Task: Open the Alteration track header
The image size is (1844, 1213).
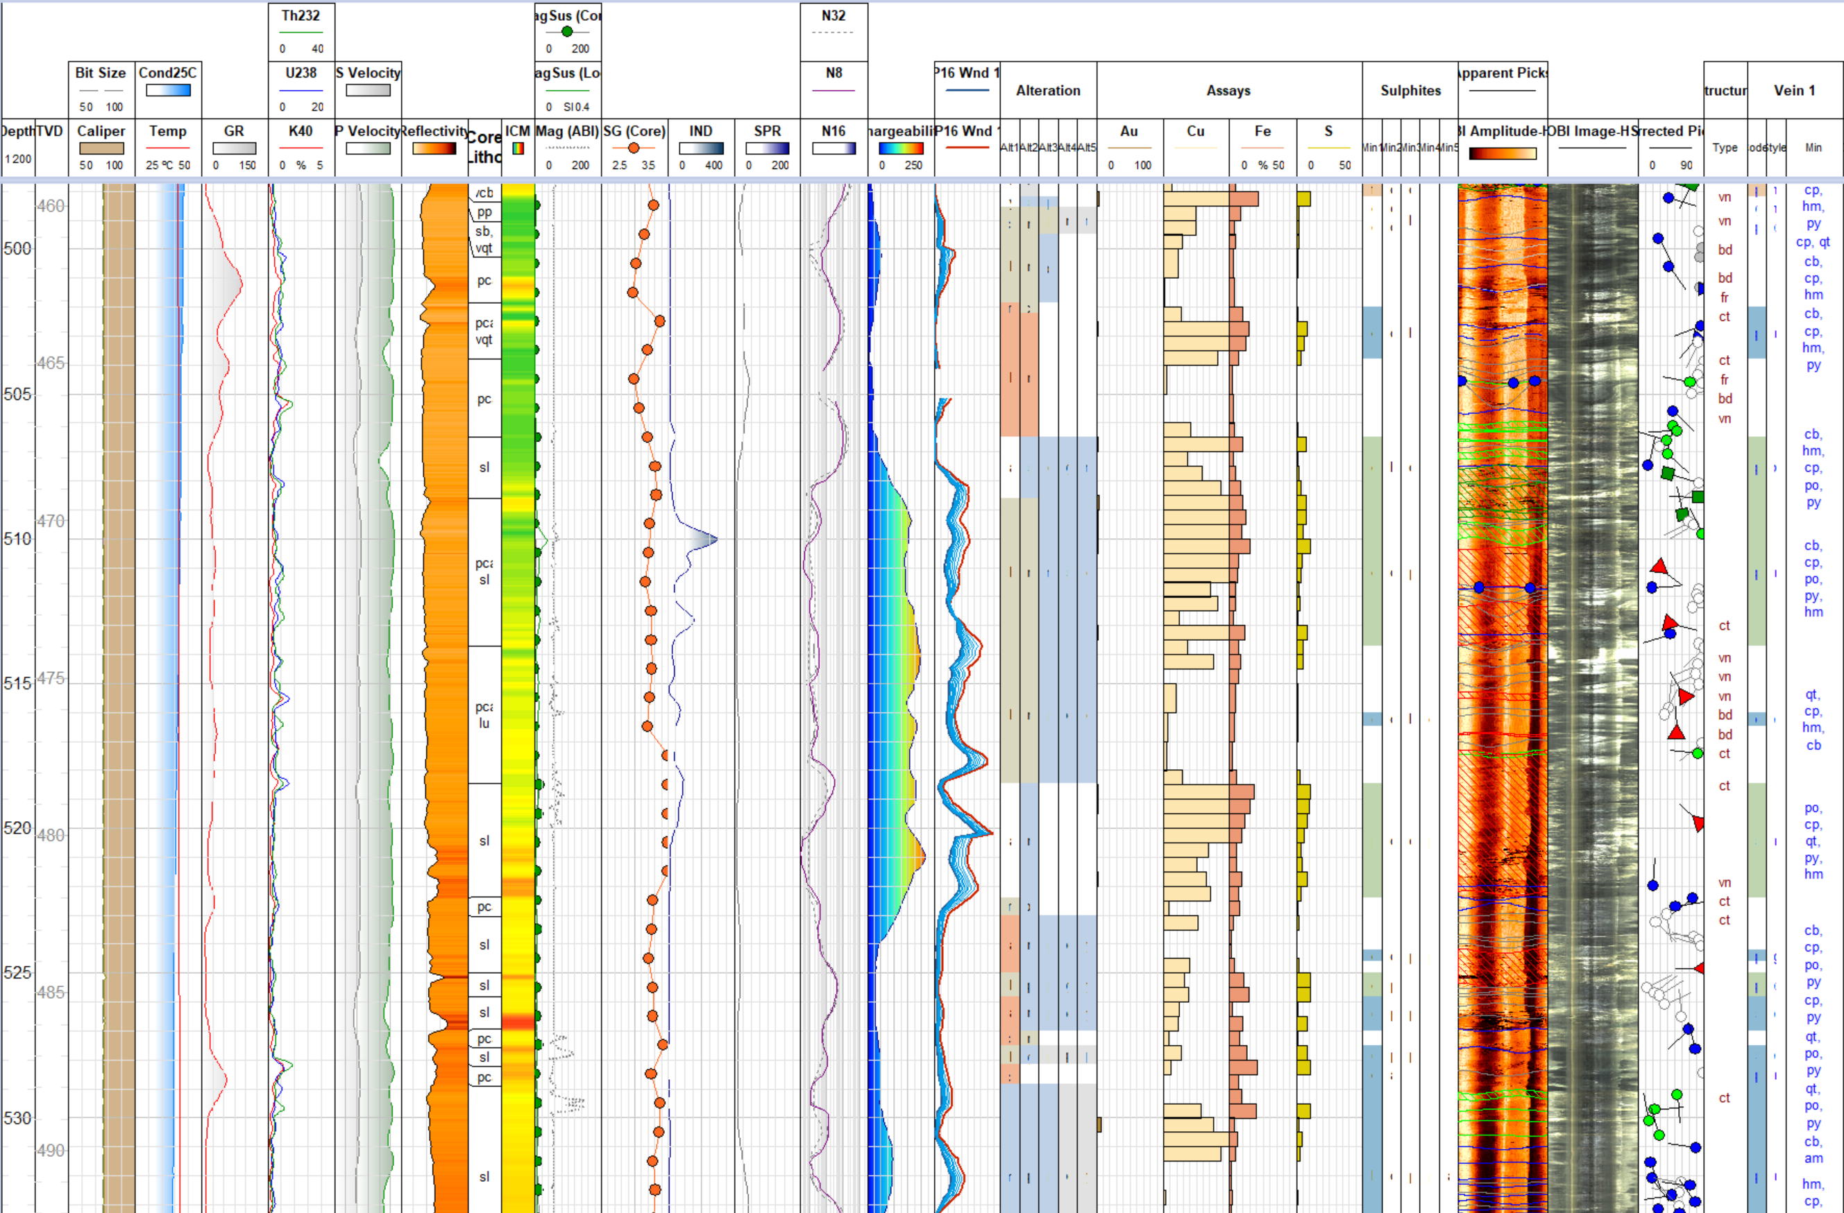Action: point(1047,91)
